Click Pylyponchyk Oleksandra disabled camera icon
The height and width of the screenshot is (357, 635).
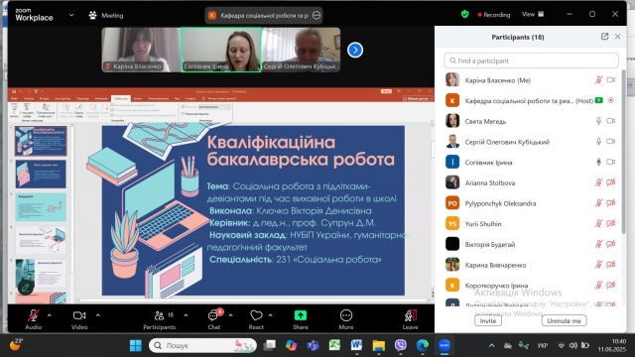[611, 203]
